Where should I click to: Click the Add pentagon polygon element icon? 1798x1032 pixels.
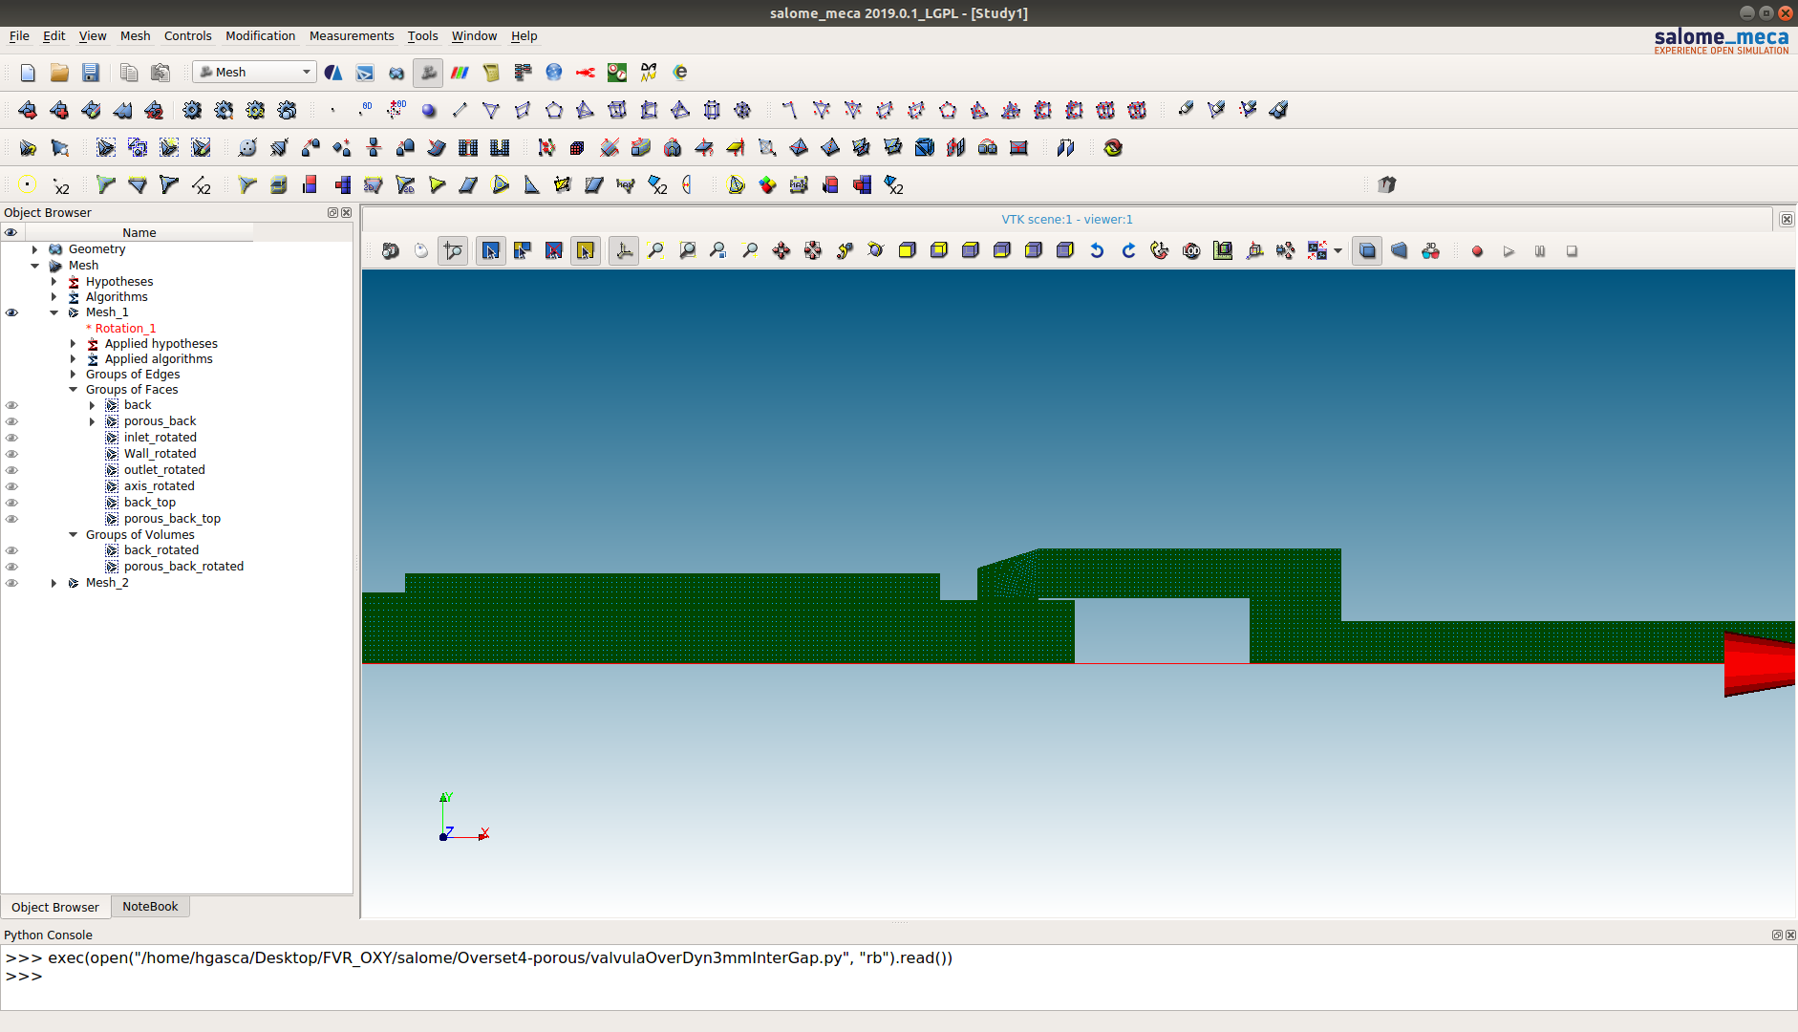pyautogui.click(x=554, y=111)
